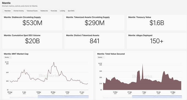Select the Overview tab
Screen dimensions: 187x100
click(x=7, y=11)
